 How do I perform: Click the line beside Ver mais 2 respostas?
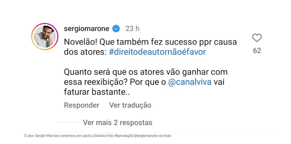coord(67,122)
